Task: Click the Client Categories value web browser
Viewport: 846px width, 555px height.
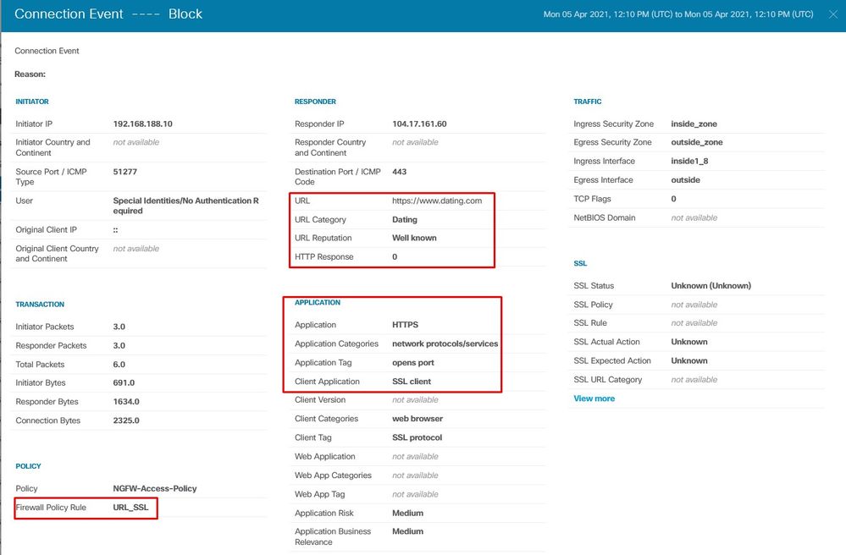Action: [x=417, y=419]
